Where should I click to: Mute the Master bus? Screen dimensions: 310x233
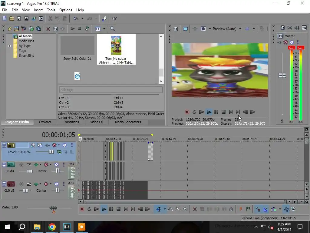(292, 42)
